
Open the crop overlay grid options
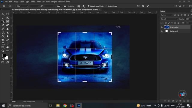tap(79, 6)
